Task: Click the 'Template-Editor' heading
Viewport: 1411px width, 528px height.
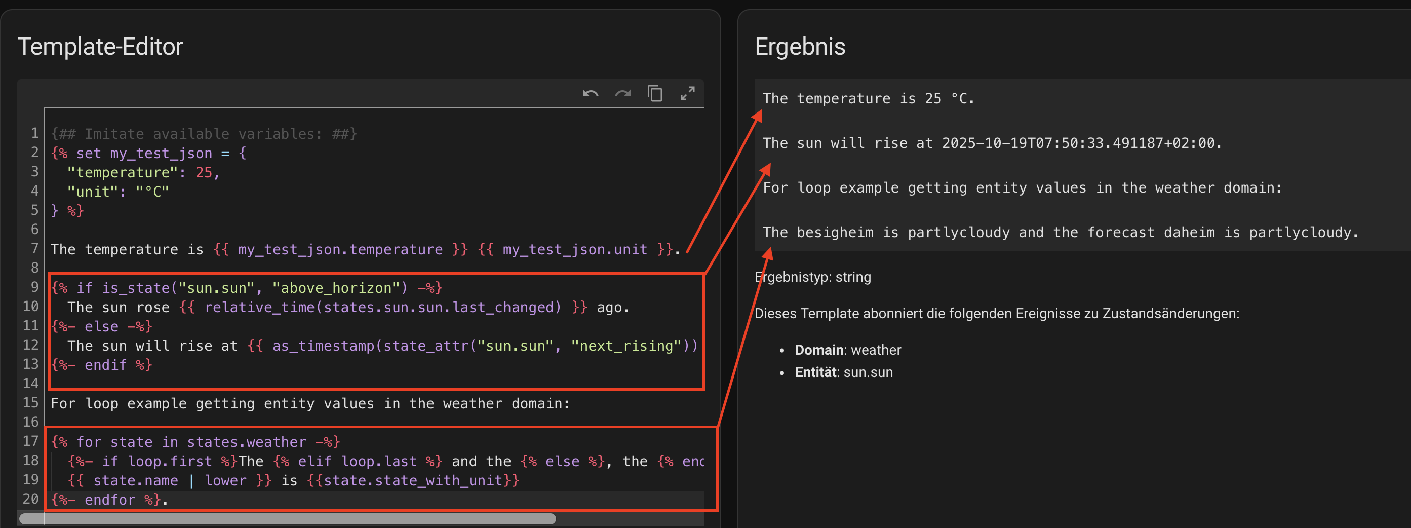Action: (100, 47)
